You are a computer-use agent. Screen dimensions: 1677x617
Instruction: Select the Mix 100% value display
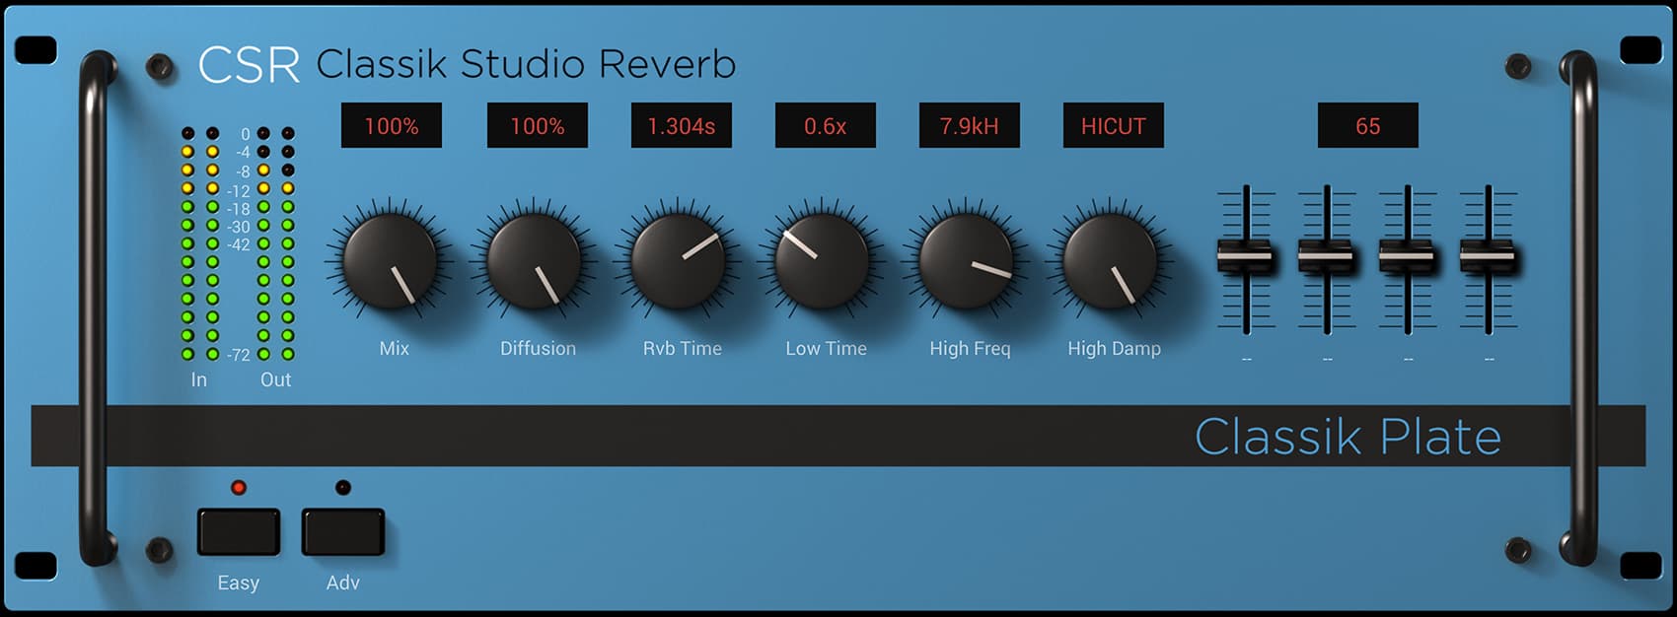pos(392,126)
